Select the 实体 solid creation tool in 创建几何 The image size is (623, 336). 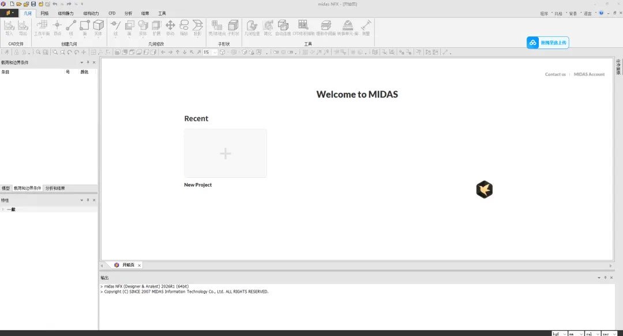(98, 28)
